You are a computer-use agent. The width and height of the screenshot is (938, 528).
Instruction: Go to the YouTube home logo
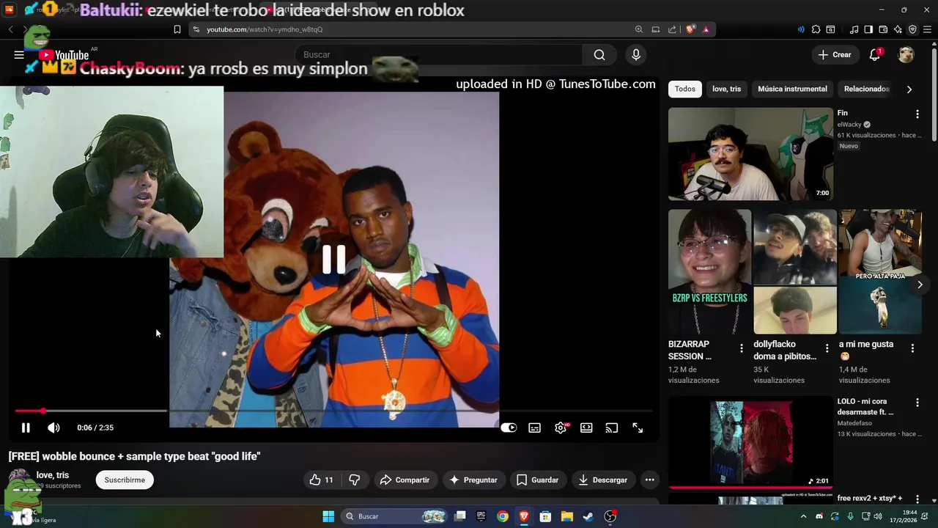point(64,55)
